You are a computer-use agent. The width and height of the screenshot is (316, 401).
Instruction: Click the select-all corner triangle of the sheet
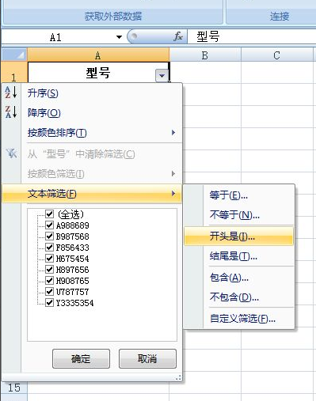pos(14,55)
